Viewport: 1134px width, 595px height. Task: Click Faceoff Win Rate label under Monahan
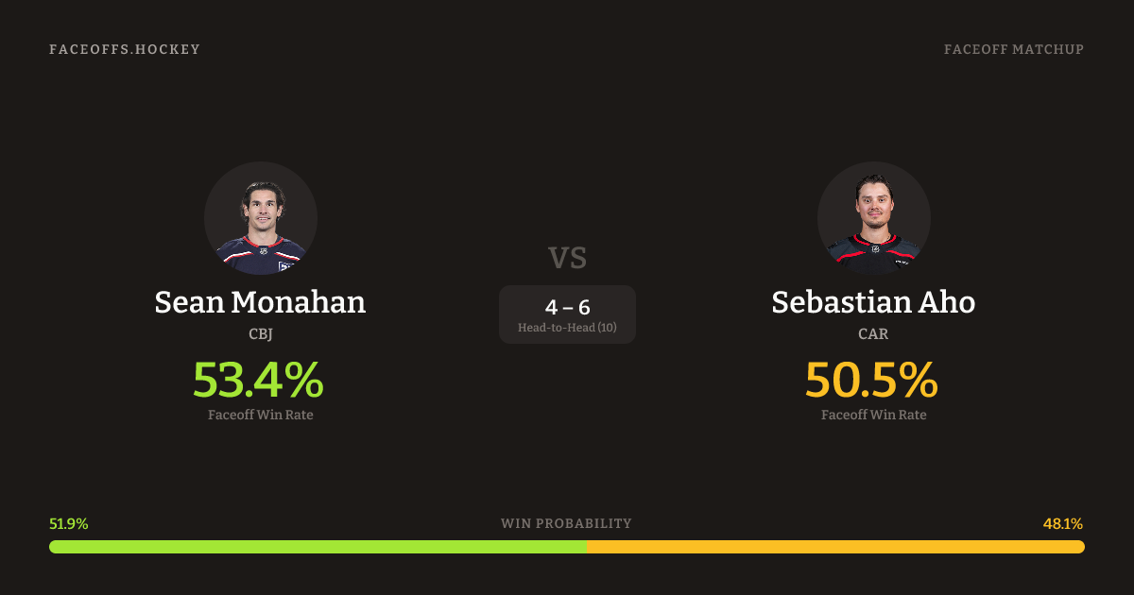pyautogui.click(x=261, y=415)
